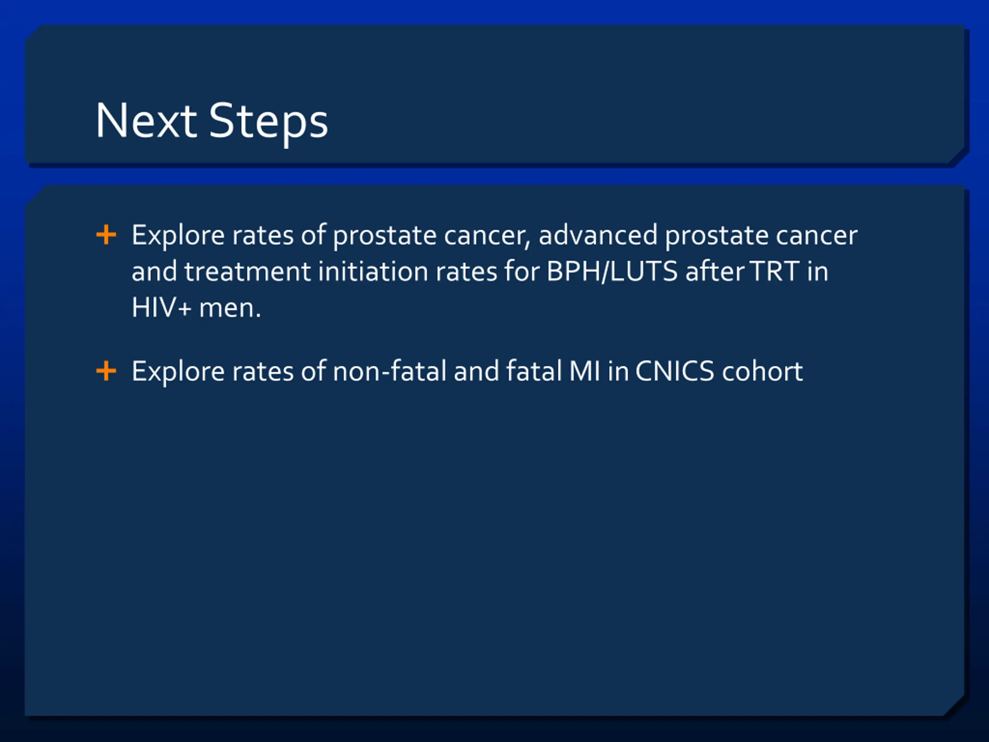Click the "BPH/LUTS" text in first bullet
This screenshot has width=989, height=742.
[x=612, y=272]
